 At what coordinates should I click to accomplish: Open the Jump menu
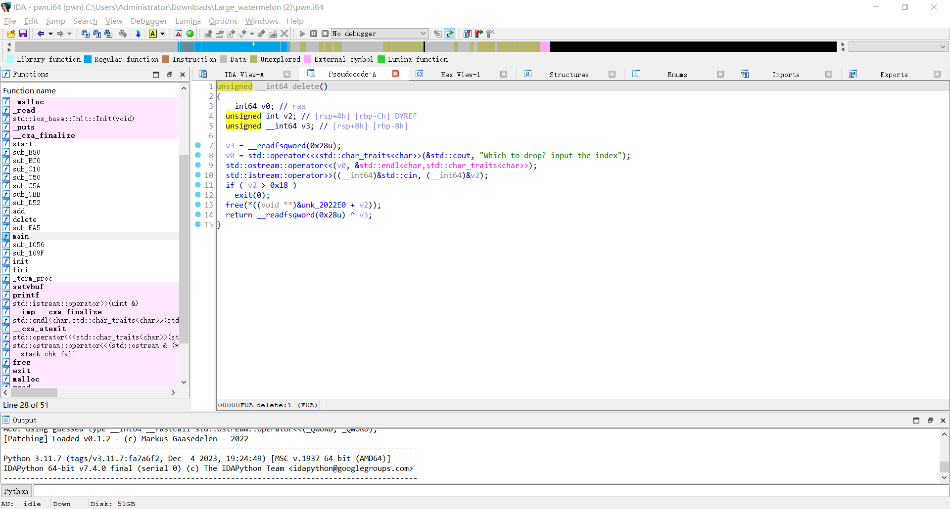[x=55, y=21]
